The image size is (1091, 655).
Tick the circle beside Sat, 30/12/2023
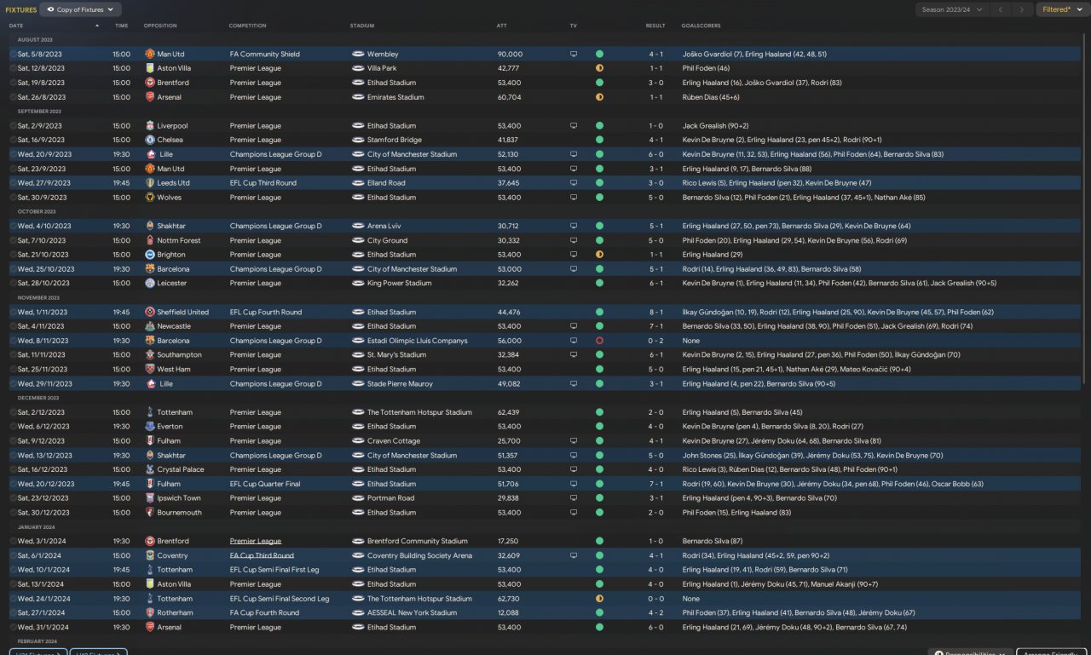click(x=13, y=513)
